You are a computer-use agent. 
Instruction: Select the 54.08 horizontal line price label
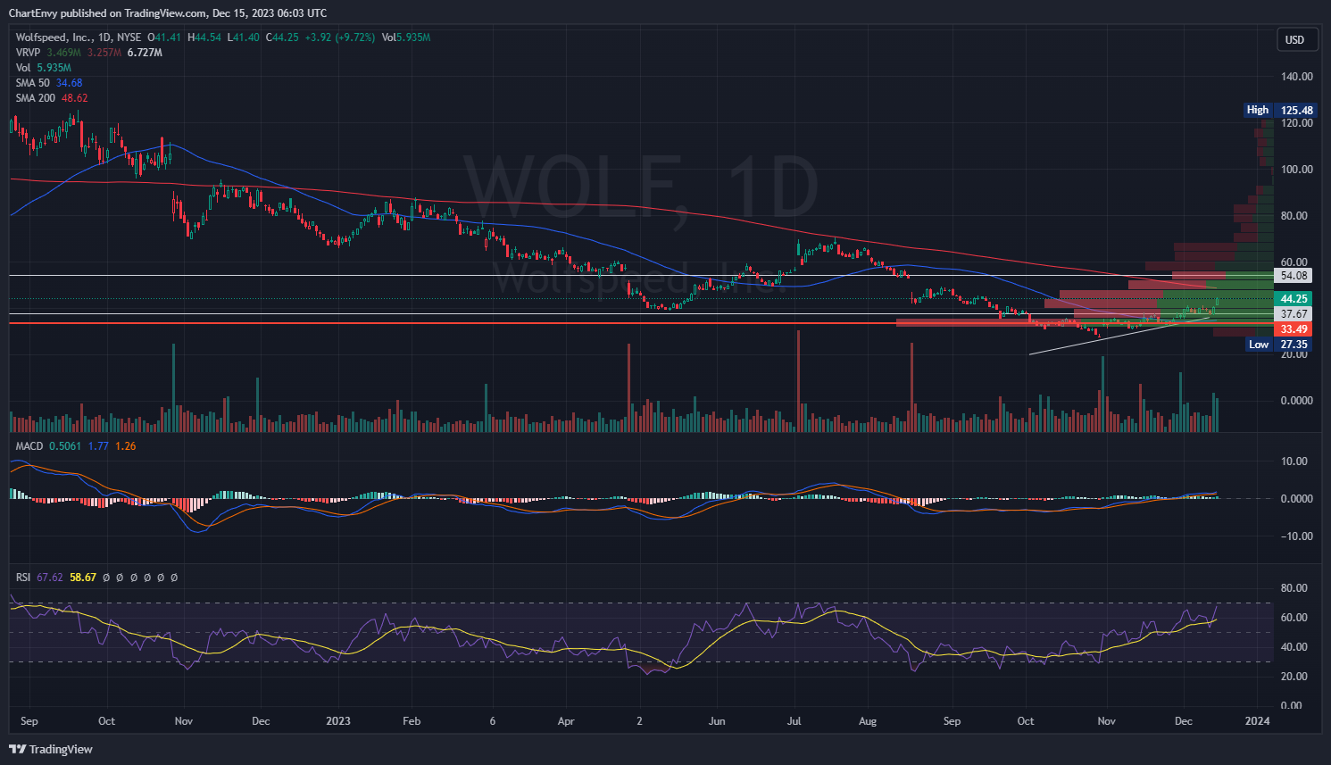pyautogui.click(x=1294, y=276)
